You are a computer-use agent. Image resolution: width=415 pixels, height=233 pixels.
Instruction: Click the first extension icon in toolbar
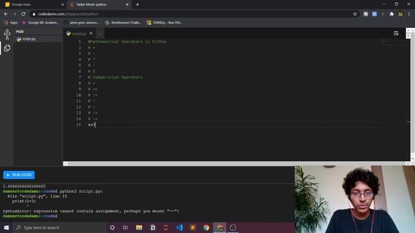tap(366, 14)
